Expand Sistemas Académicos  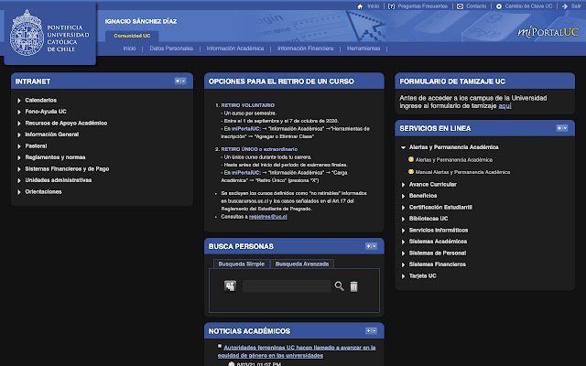[403, 242]
